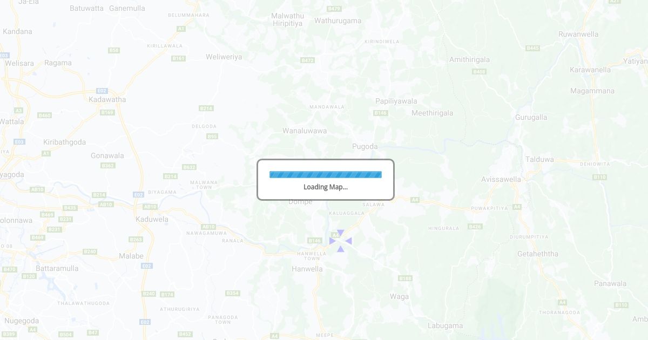Select the Papiliyawala place label
The width and height of the screenshot is (648, 340).
coord(396,101)
